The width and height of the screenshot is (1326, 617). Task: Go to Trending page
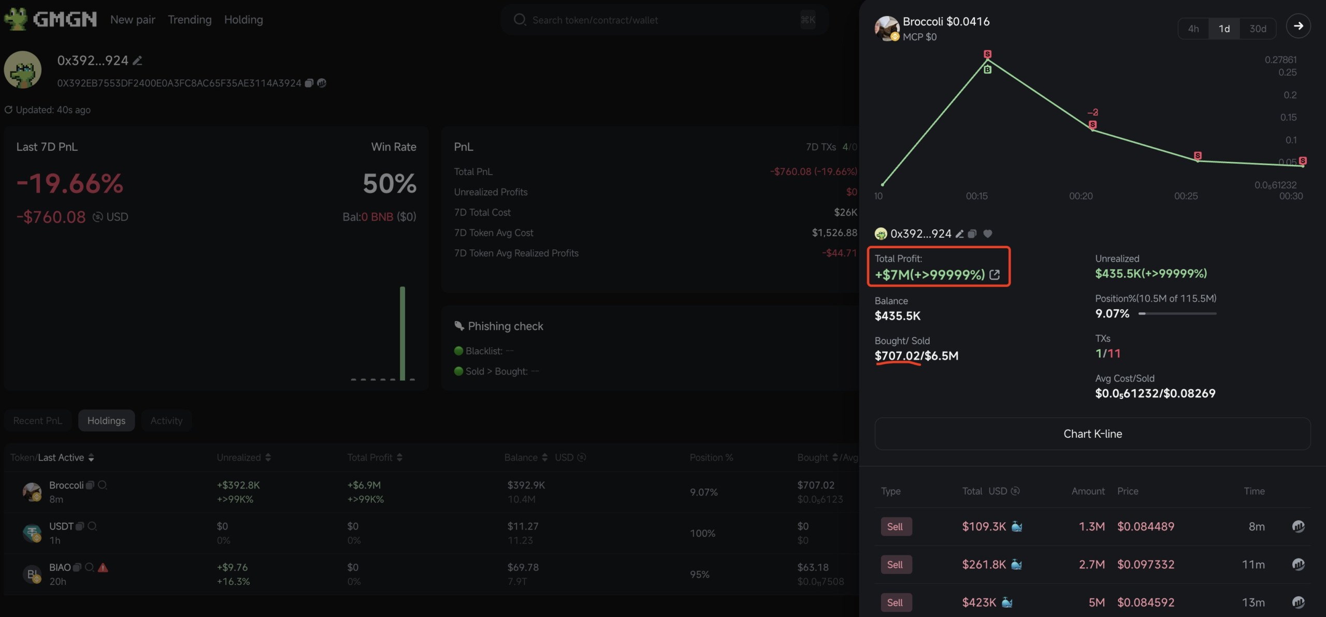click(x=190, y=20)
